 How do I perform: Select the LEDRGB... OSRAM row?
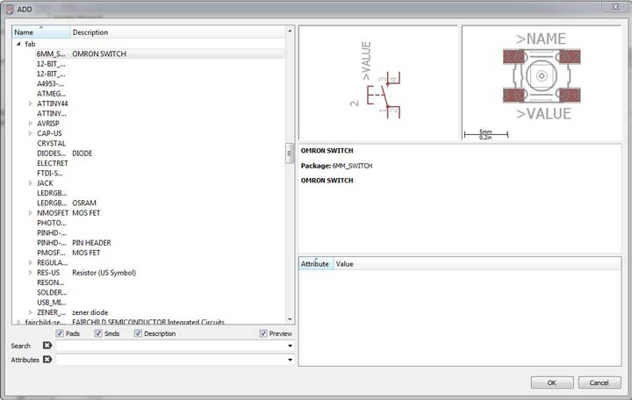pyautogui.click(x=160, y=203)
